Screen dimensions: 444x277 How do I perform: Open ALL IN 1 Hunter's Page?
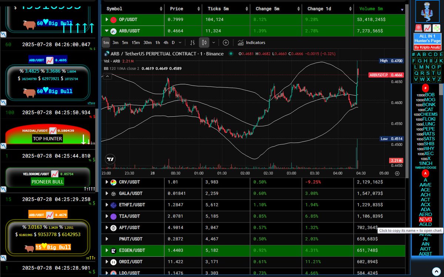coord(427,38)
